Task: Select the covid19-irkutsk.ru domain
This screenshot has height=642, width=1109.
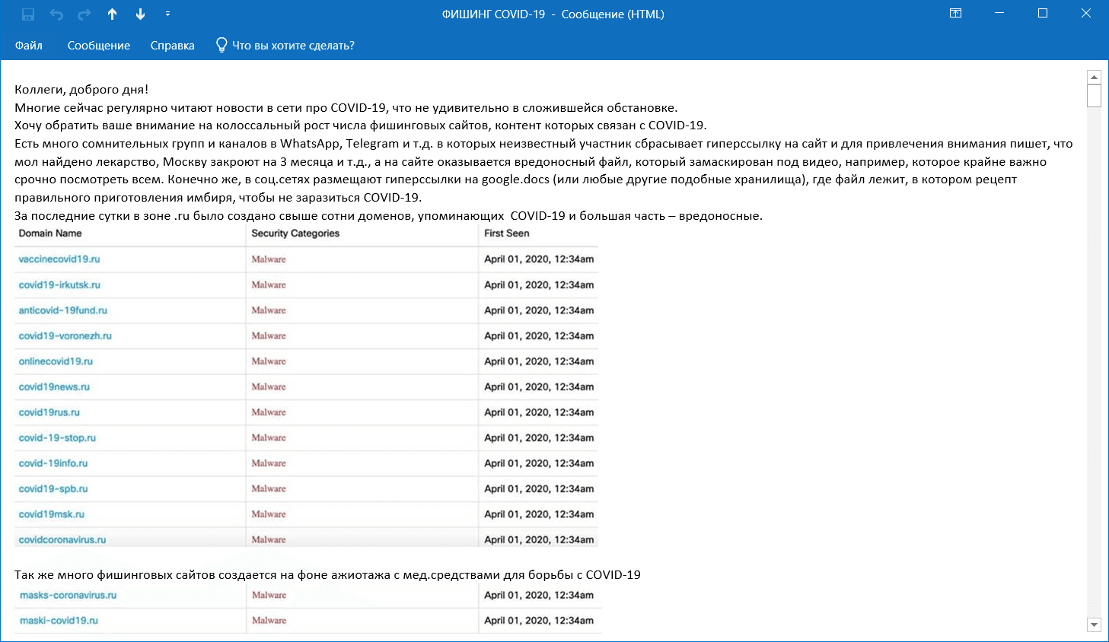Action: (59, 285)
